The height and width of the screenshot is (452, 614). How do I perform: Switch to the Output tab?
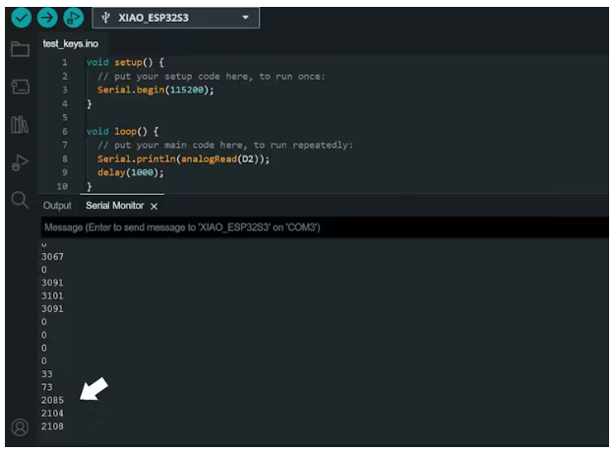[x=57, y=206]
